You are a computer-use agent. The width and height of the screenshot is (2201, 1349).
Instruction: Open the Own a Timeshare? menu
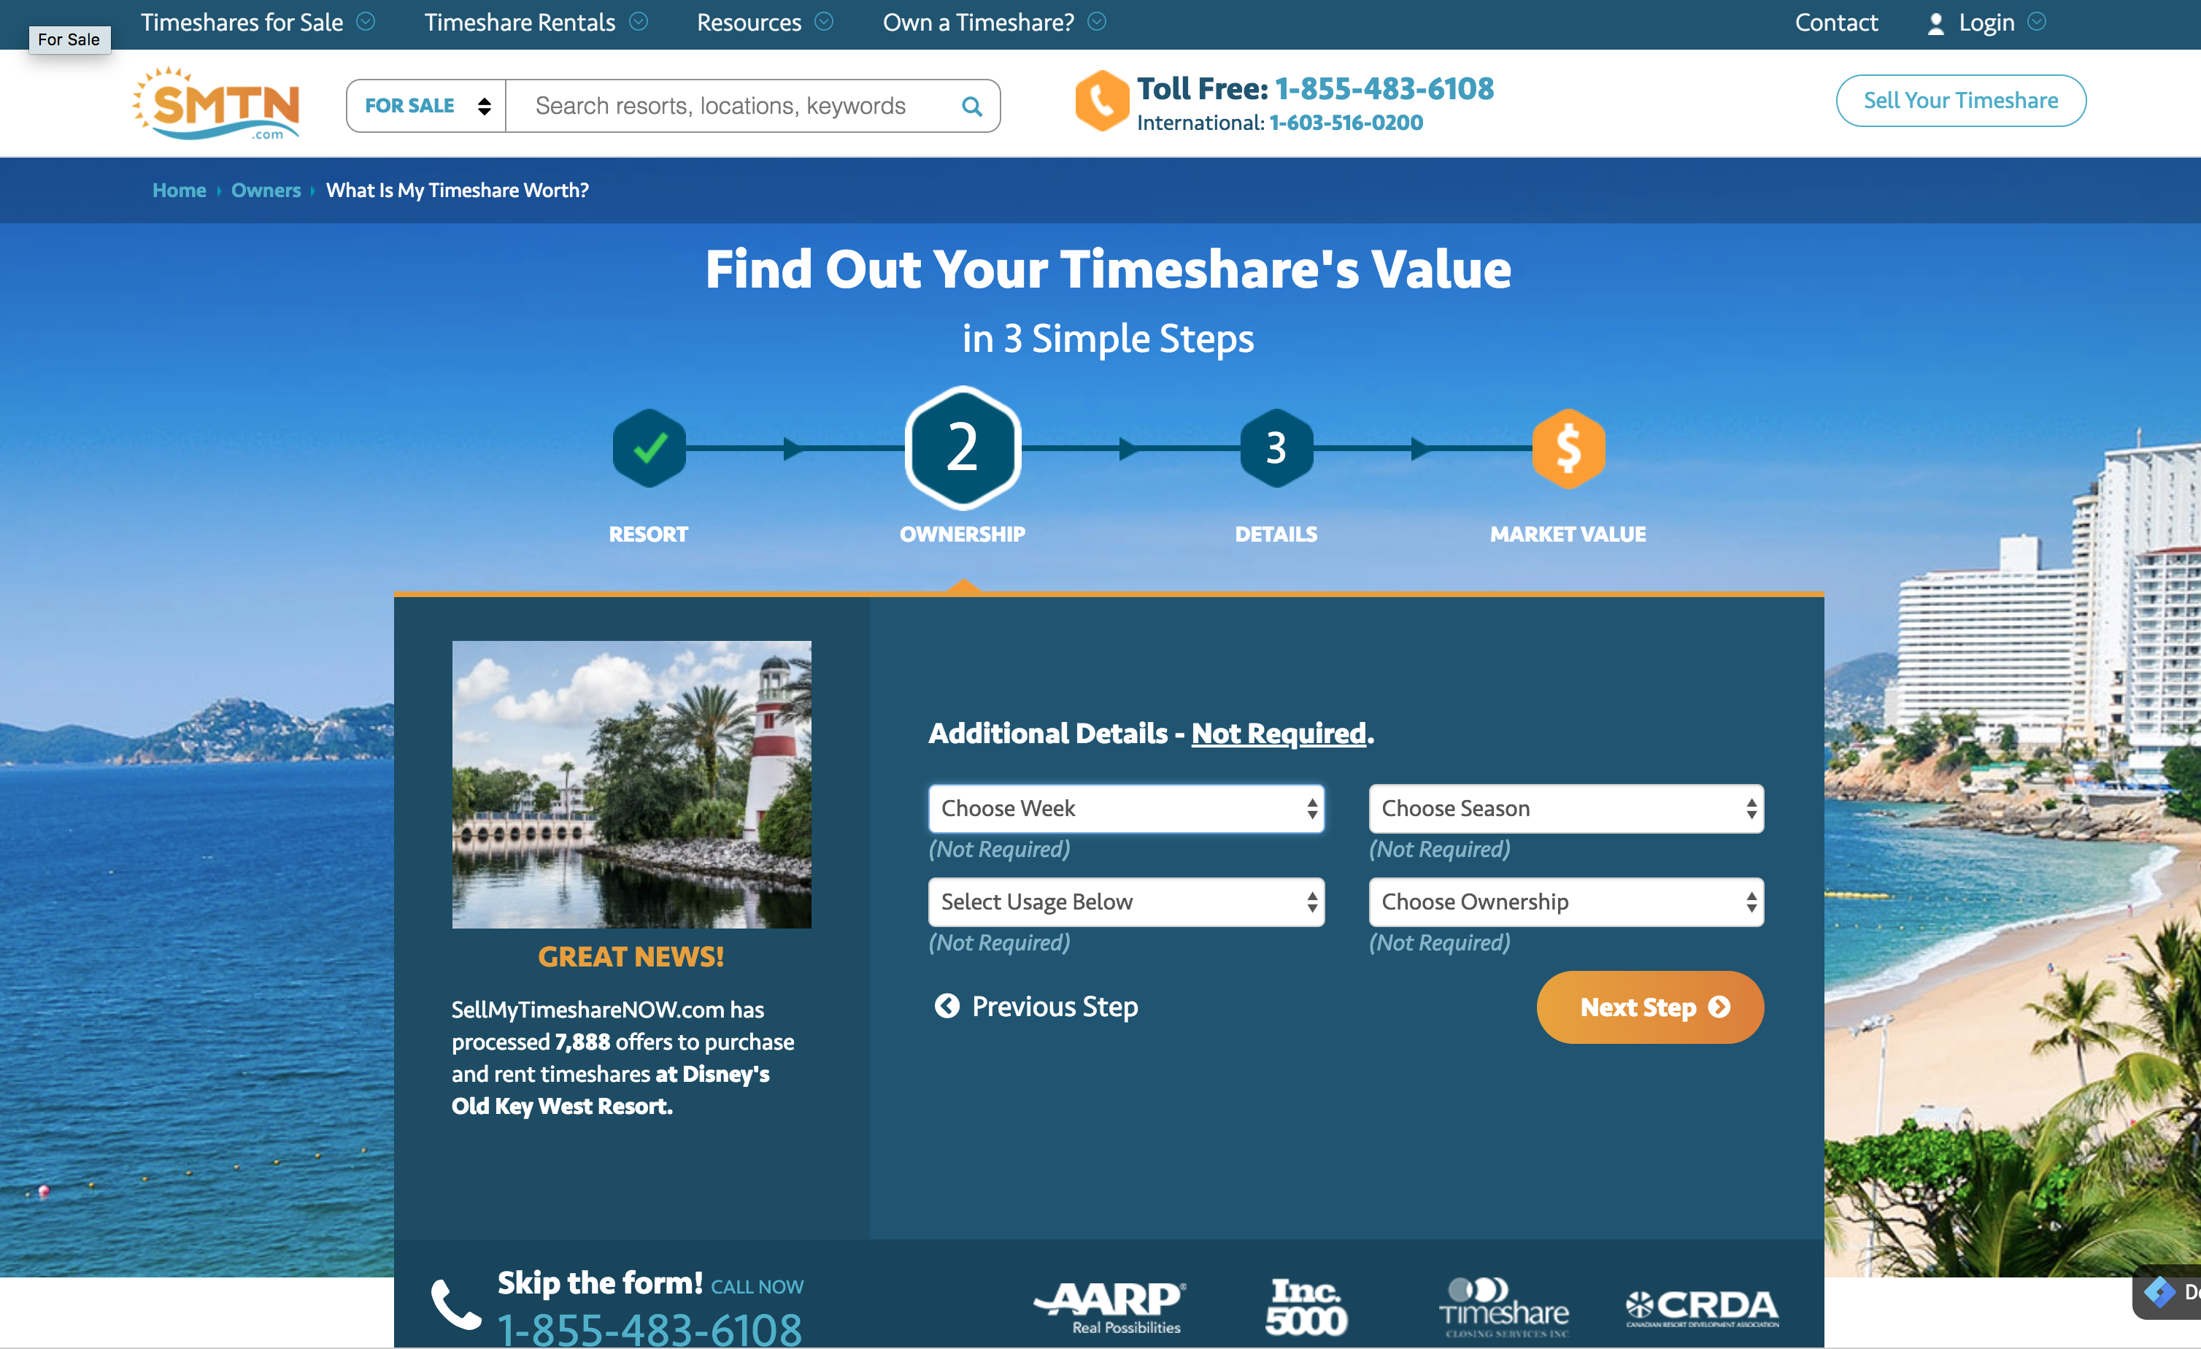click(x=979, y=23)
